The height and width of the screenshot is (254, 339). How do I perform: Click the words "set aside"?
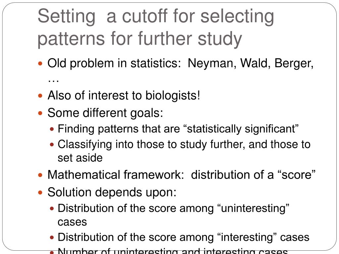pos(80,158)
